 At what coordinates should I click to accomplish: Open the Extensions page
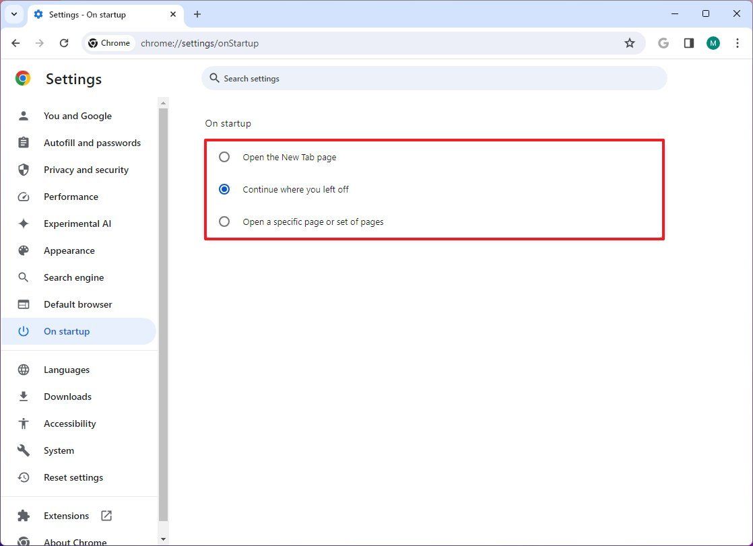(66, 516)
